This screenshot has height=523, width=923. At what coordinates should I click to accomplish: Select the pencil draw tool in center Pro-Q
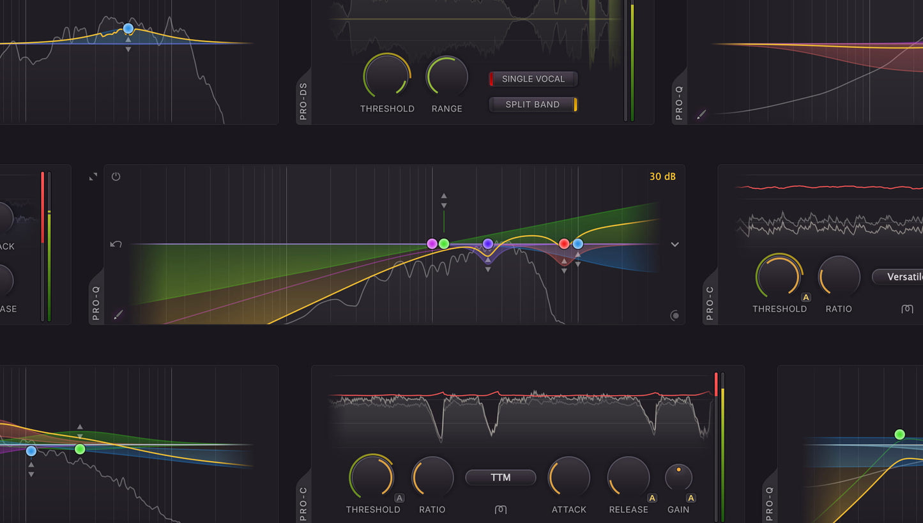coord(118,314)
